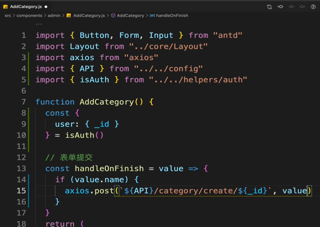Click "_id" on line 9
Screen dimensions: 320x227
pos(102,124)
